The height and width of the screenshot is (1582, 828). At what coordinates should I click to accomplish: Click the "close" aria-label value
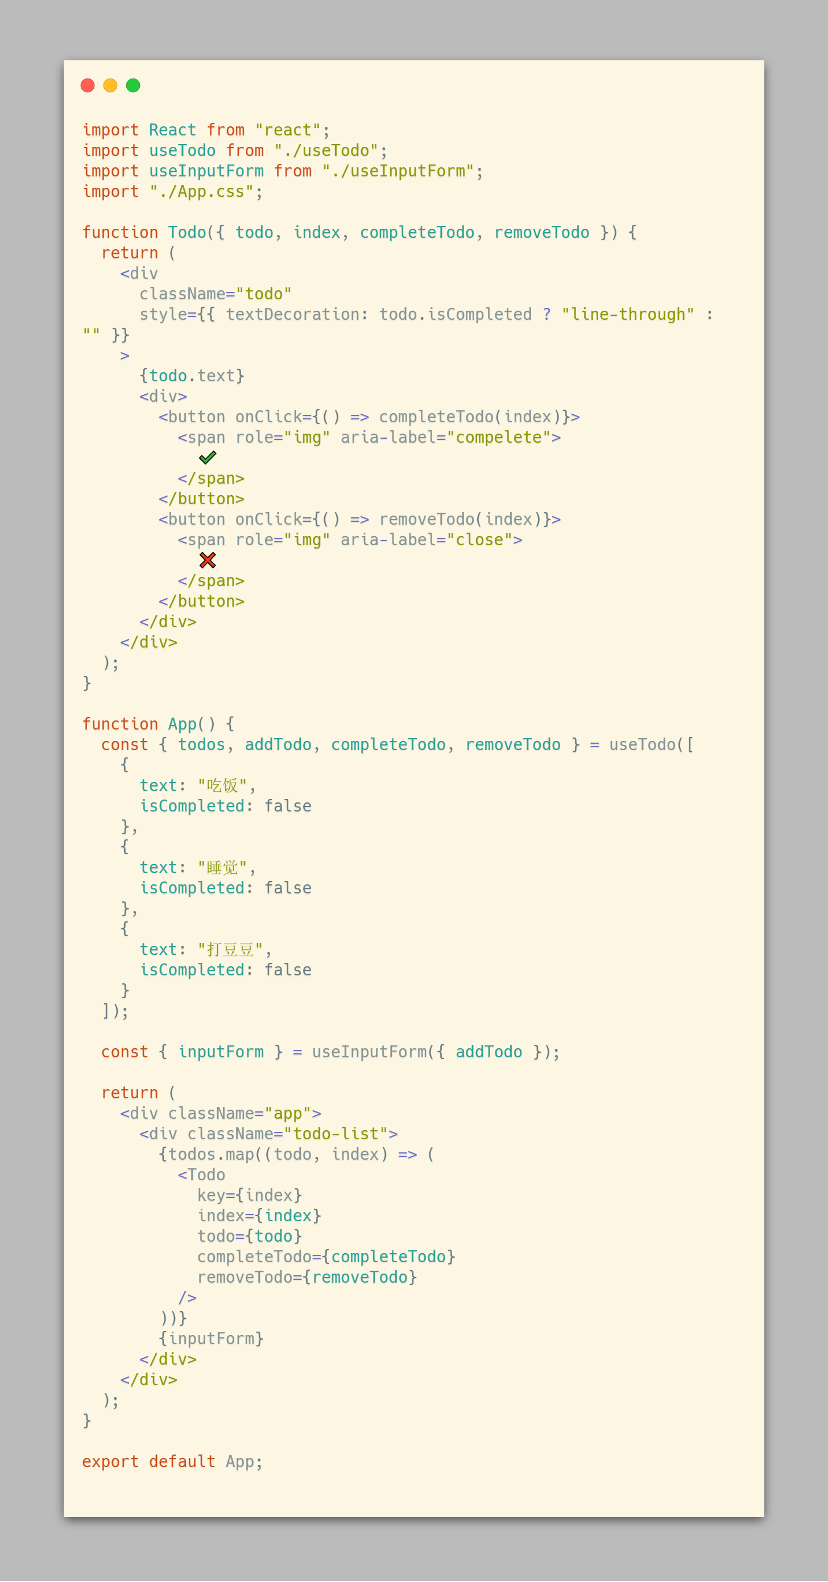pos(480,540)
